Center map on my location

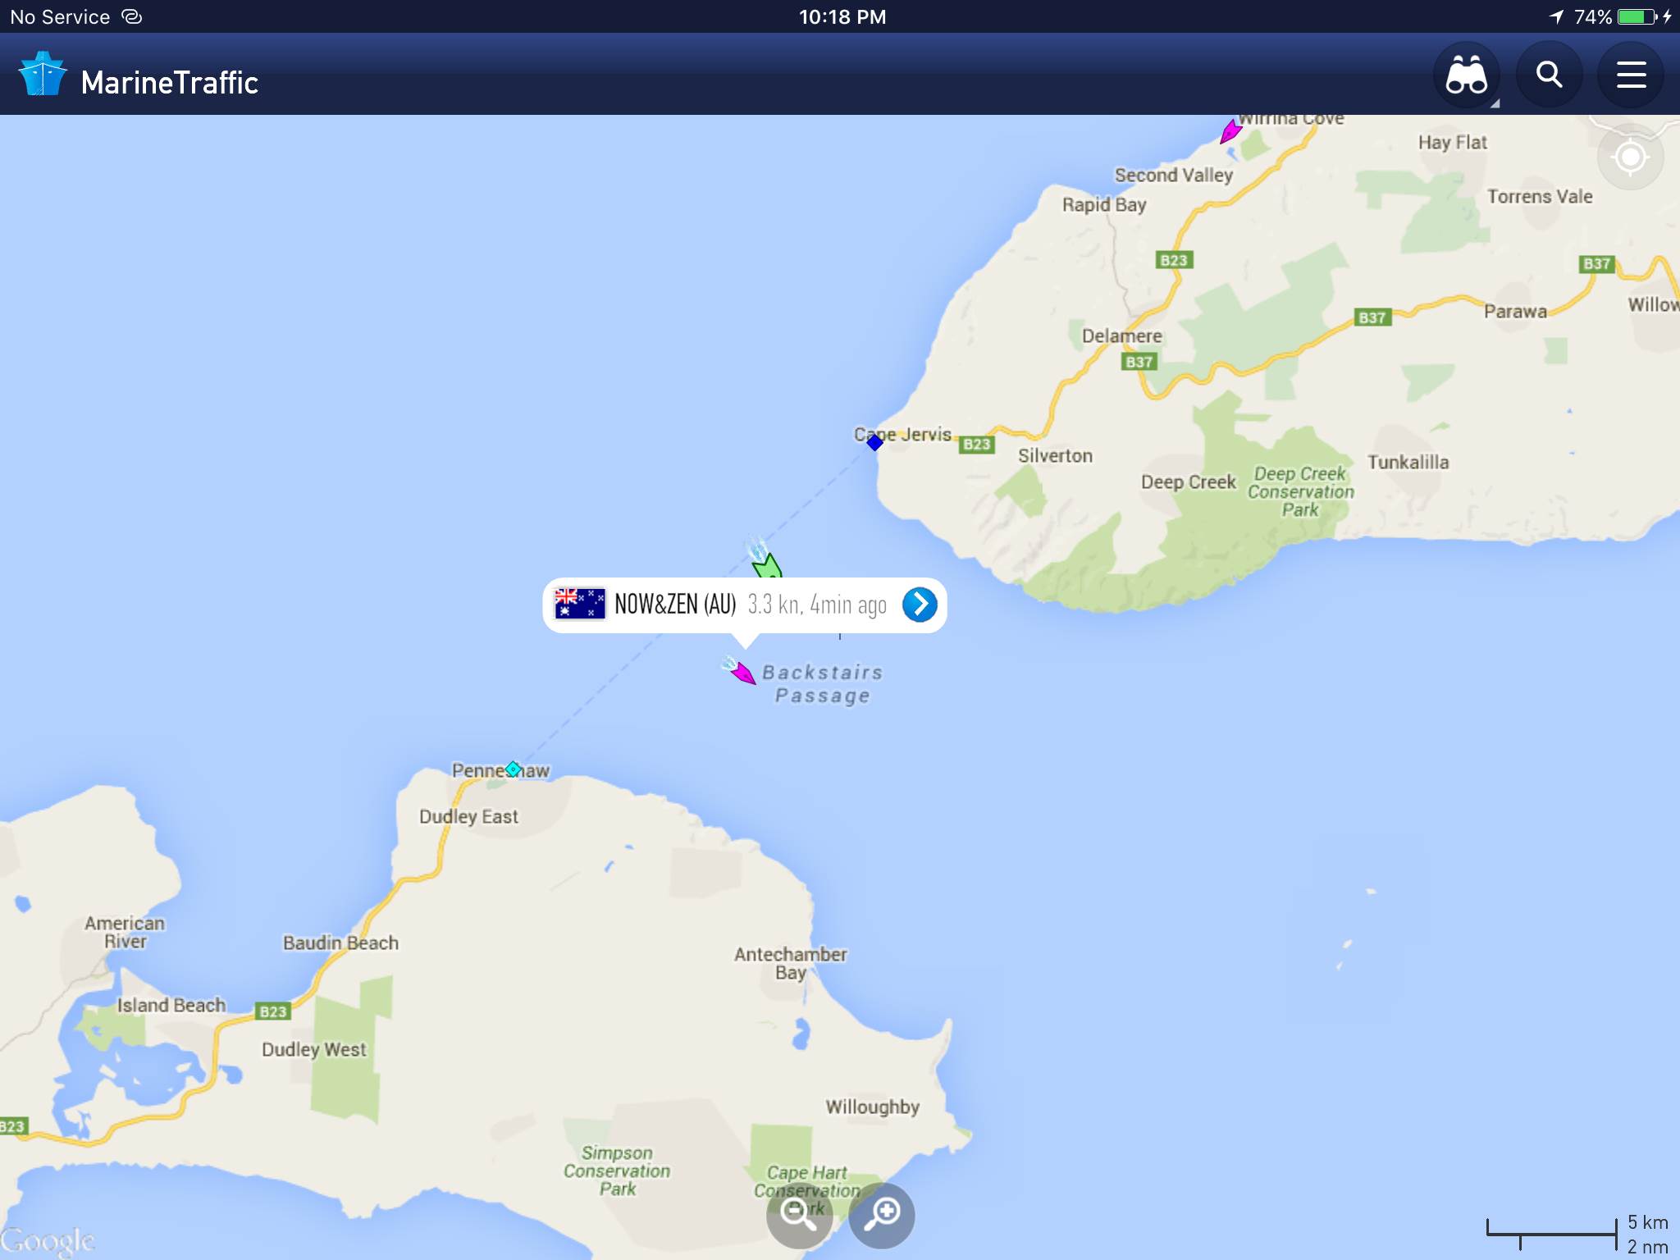(1630, 157)
